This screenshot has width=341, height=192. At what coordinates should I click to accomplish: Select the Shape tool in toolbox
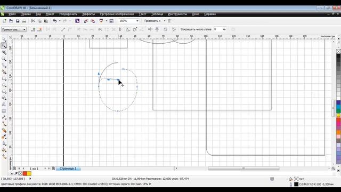pos(4,46)
